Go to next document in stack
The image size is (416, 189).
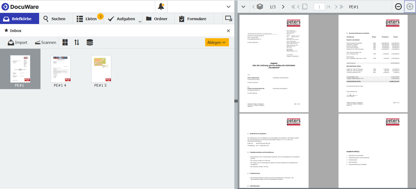click(x=283, y=7)
